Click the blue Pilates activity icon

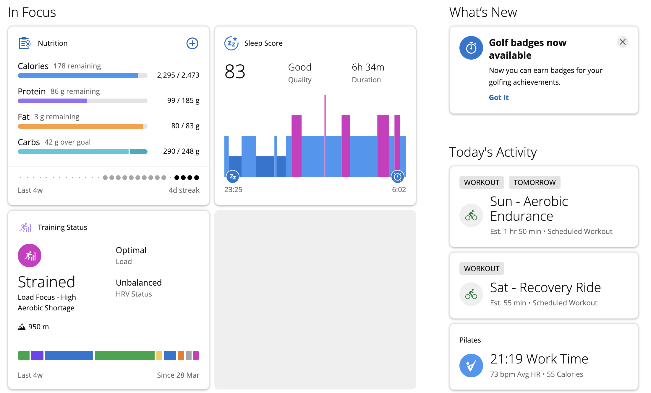pyautogui.click(x=471, y=366)
